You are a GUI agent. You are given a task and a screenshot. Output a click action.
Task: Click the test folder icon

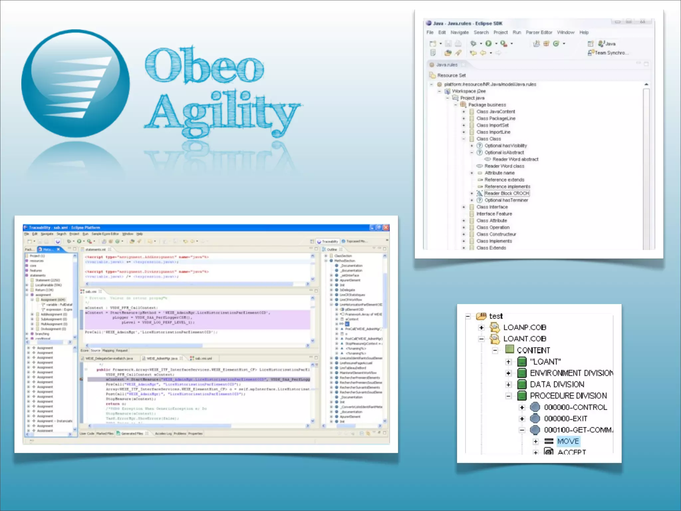481,316
